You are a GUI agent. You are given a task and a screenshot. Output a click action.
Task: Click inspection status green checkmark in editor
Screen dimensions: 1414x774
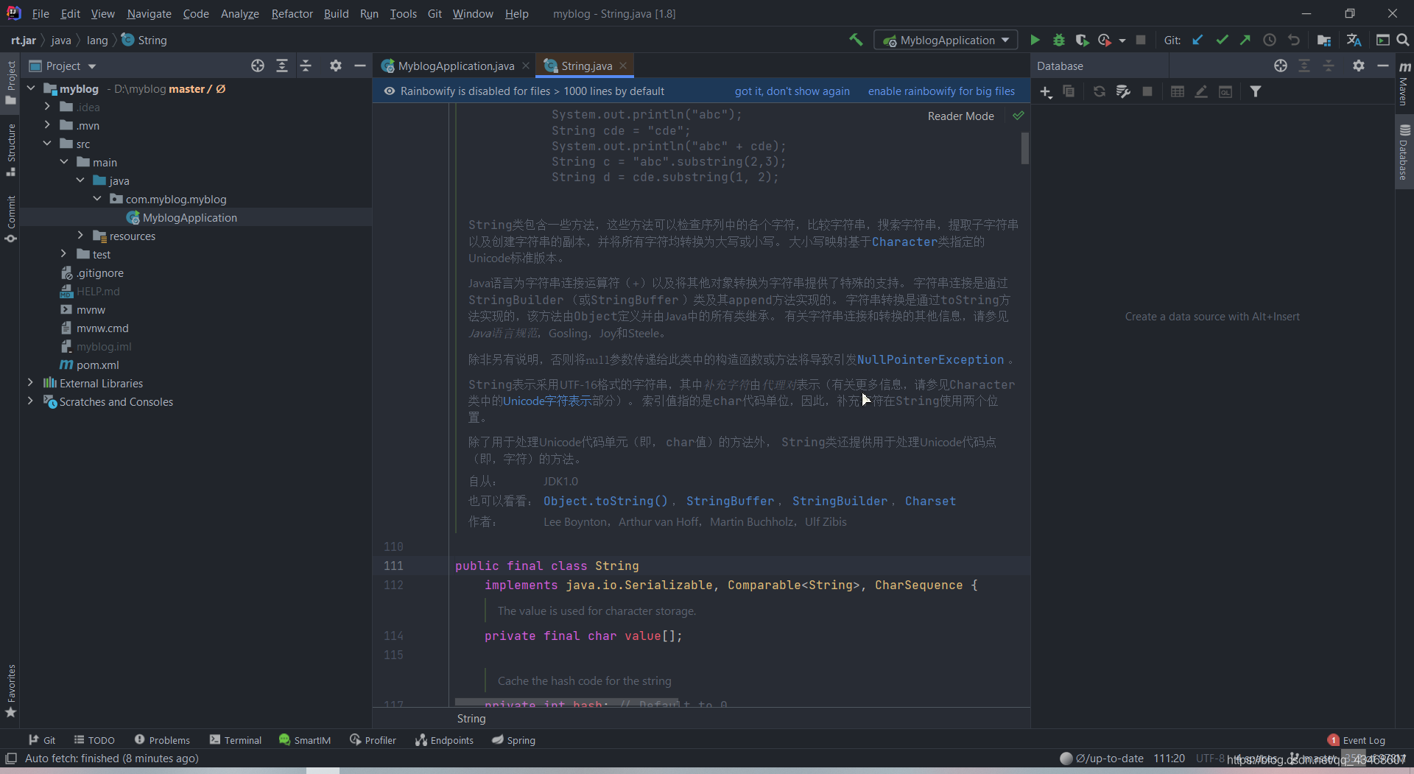(1019, 116)
